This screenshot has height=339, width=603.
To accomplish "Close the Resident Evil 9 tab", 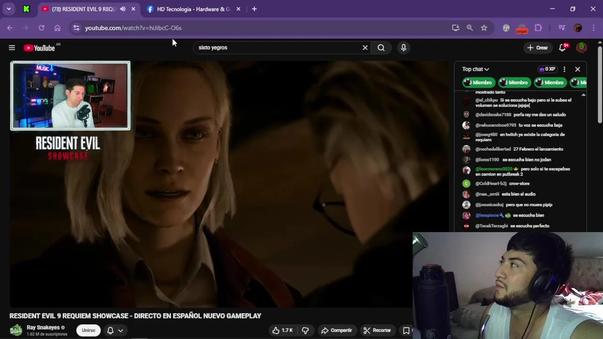I will 133,9.
